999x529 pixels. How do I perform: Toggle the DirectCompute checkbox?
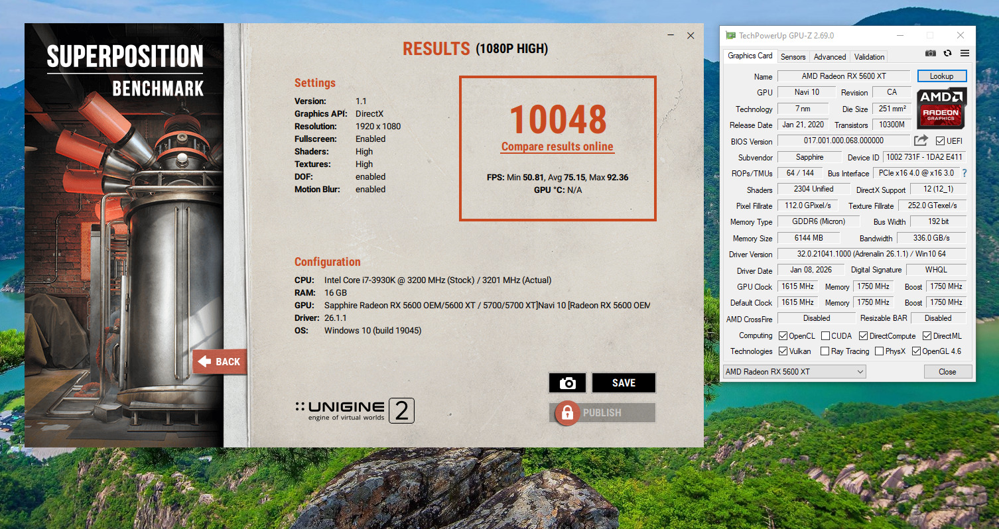coord(864,336)
